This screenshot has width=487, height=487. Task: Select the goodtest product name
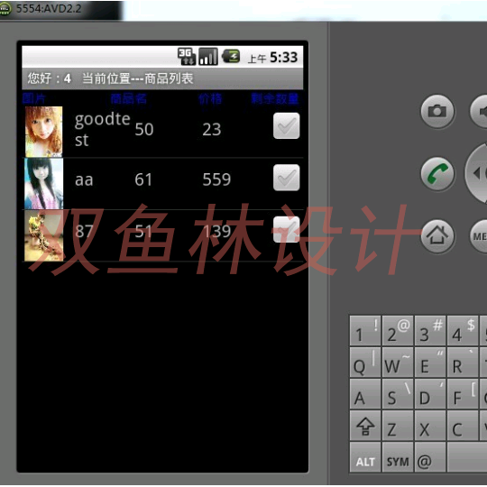click(103, 129)
